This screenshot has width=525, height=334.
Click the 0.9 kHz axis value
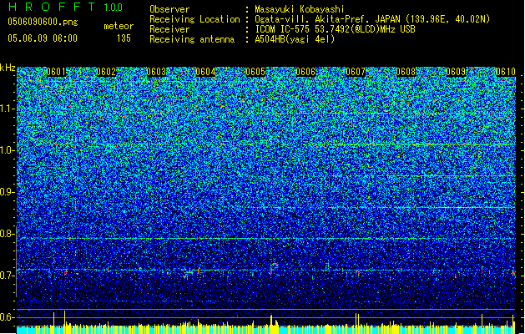[x=7, y=192]
